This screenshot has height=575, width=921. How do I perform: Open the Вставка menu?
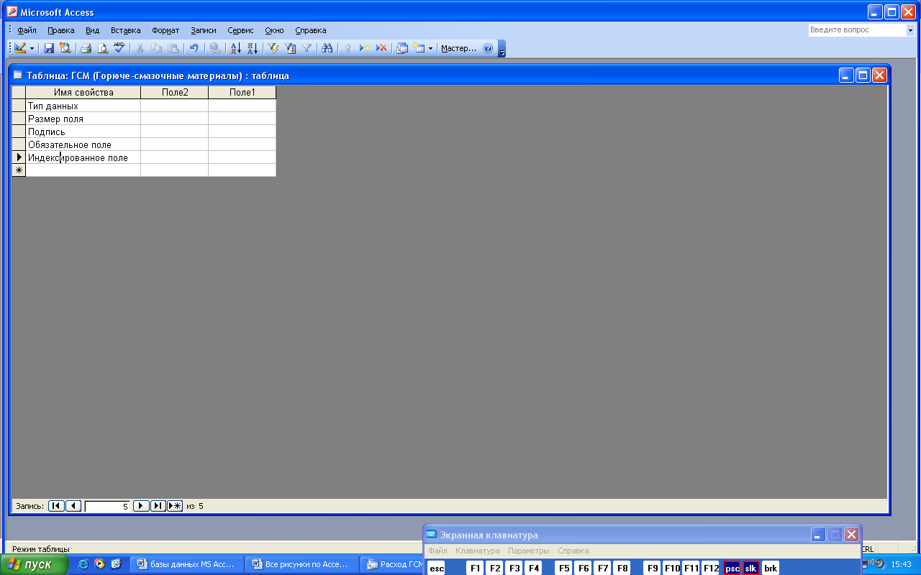126,30
